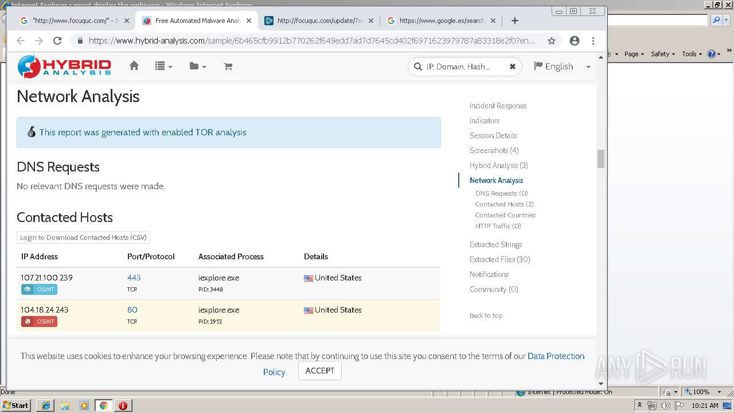Image resolution: width=734 pixels, height=413 pixels.
Task: Go to HTTP Traffic (0) subsection
Action: coord(498,226)
